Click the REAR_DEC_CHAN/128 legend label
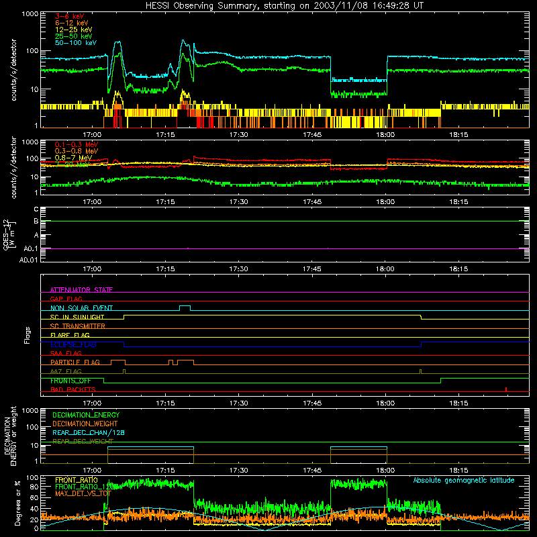The width and height of the screenshot is (537, 537). 89,432
